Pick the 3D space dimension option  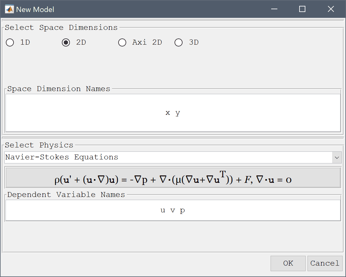(187, 42)
